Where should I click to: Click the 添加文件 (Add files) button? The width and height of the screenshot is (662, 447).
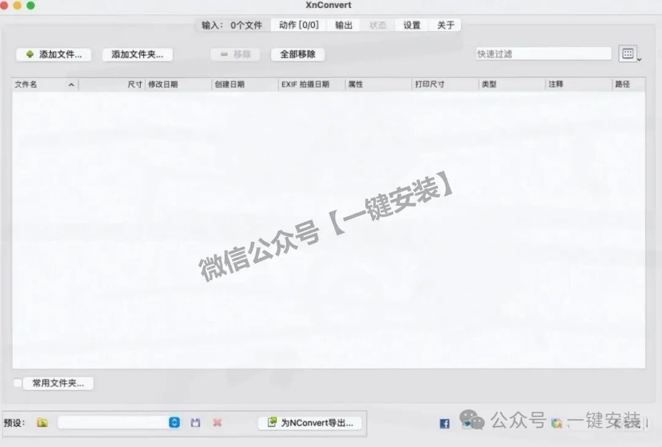coord(53,54)
